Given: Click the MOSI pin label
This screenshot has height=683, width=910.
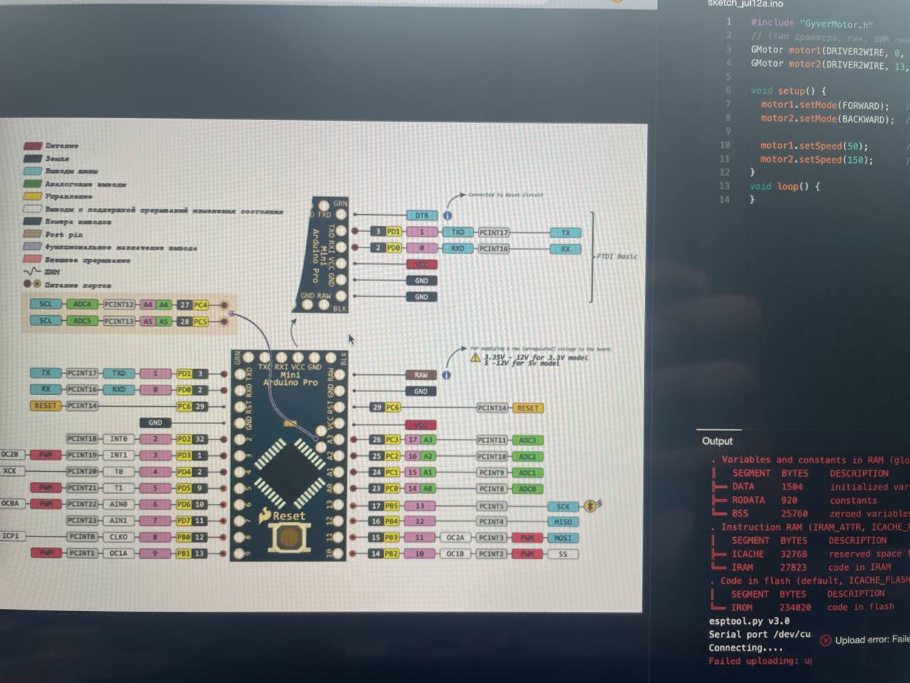Looking at the screenshot, I should (563, 538).
